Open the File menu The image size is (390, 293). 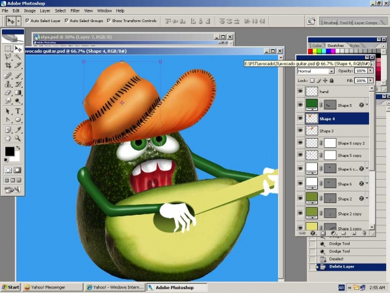[5, 10]
